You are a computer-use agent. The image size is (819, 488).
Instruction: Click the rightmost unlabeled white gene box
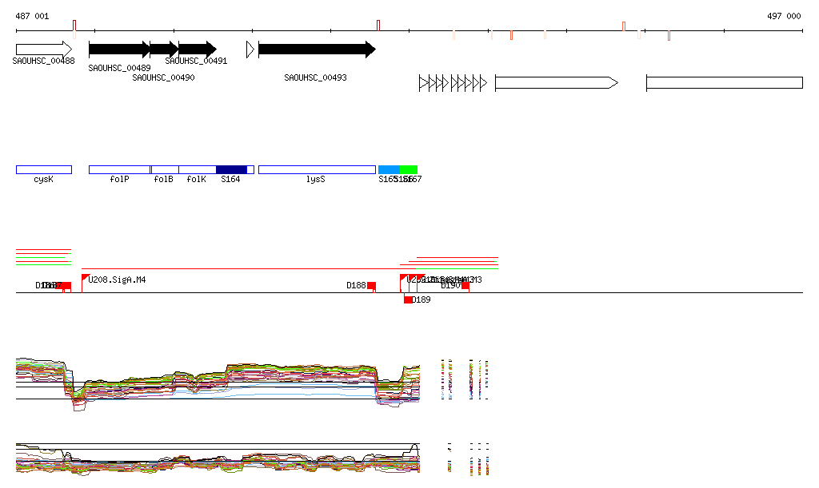coord(724,82)
